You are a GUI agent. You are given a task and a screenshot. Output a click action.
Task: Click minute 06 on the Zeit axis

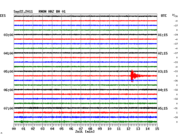tap(71, 129)
